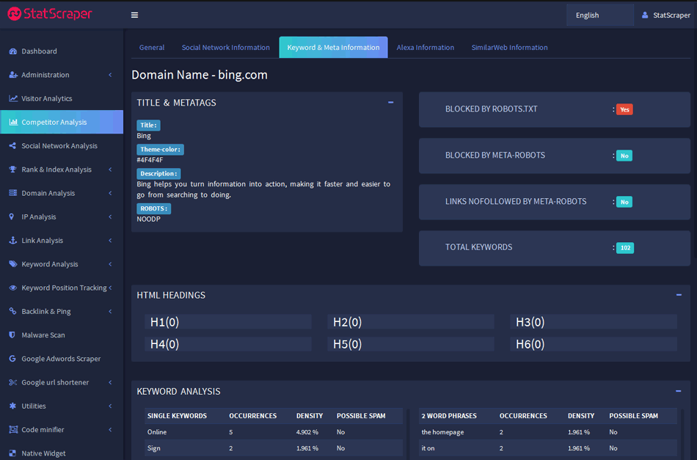Viewport: 697px width, 460px height.
Task: Expand the Backlink & Ping chevron
Action: 110,311
